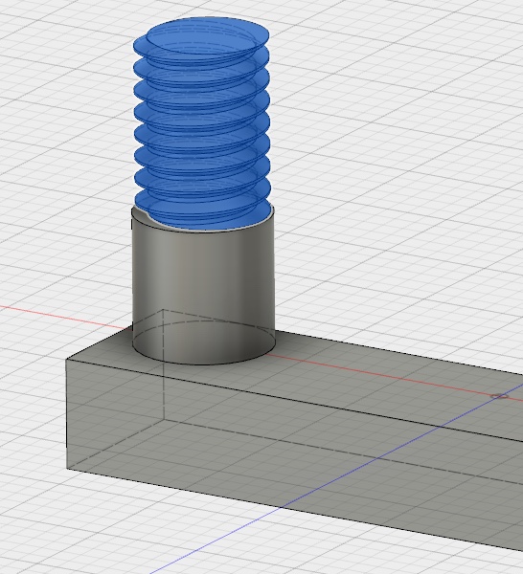Select the flat top face of thread

(x=207, y=36)
